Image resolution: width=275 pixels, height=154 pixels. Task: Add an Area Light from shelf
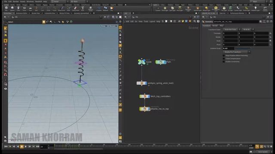pos(180,9)
